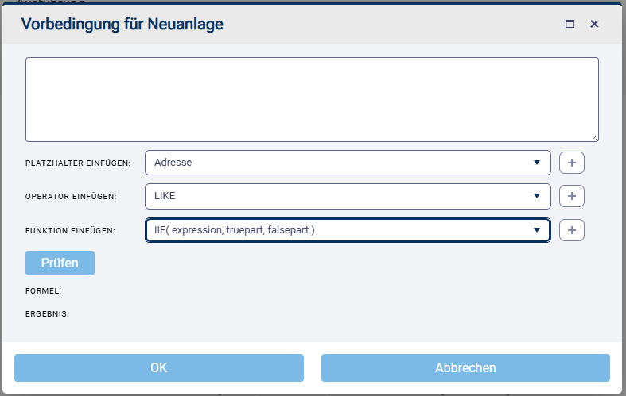The width and height of the screenshot is (626, 396).
Task: Insert the LIKE operator using plus icon
Action: click(x=572, y=196)
